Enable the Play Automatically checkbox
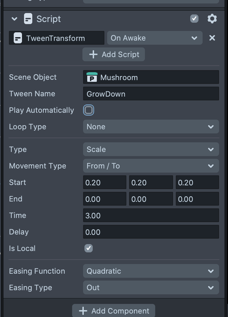The height and width of the screenshot is (317, 228). click(89, 110)
